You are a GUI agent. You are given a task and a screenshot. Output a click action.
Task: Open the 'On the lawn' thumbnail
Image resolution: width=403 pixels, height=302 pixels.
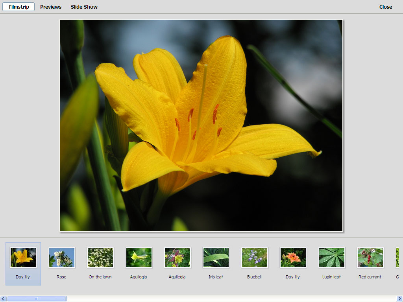click(100, 258)
